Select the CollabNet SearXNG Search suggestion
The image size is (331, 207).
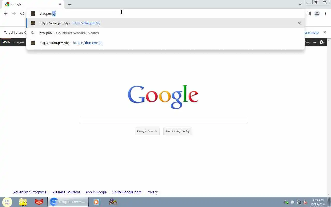(x=165, y=33)
